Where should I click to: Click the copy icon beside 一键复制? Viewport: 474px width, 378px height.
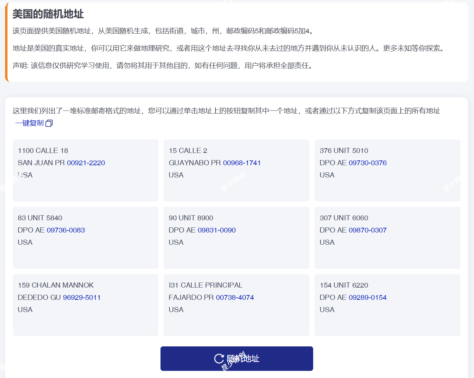click(49, 123)
